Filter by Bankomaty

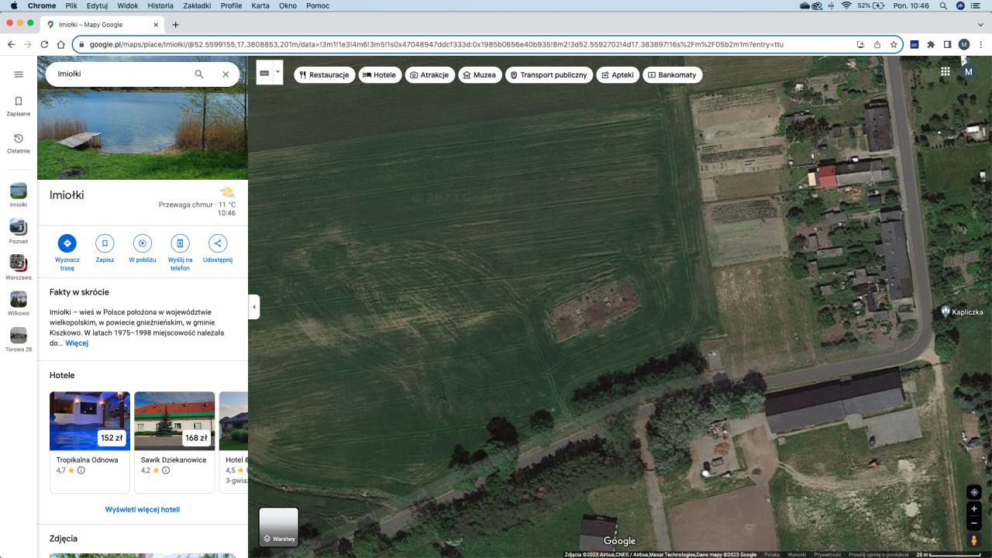673,75
